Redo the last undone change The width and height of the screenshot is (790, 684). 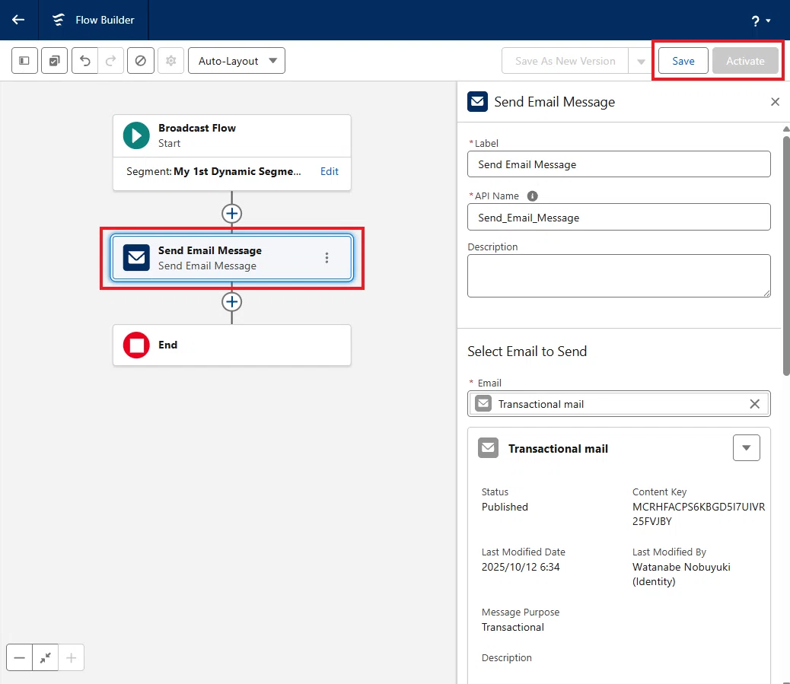click(x=111, y=60)
